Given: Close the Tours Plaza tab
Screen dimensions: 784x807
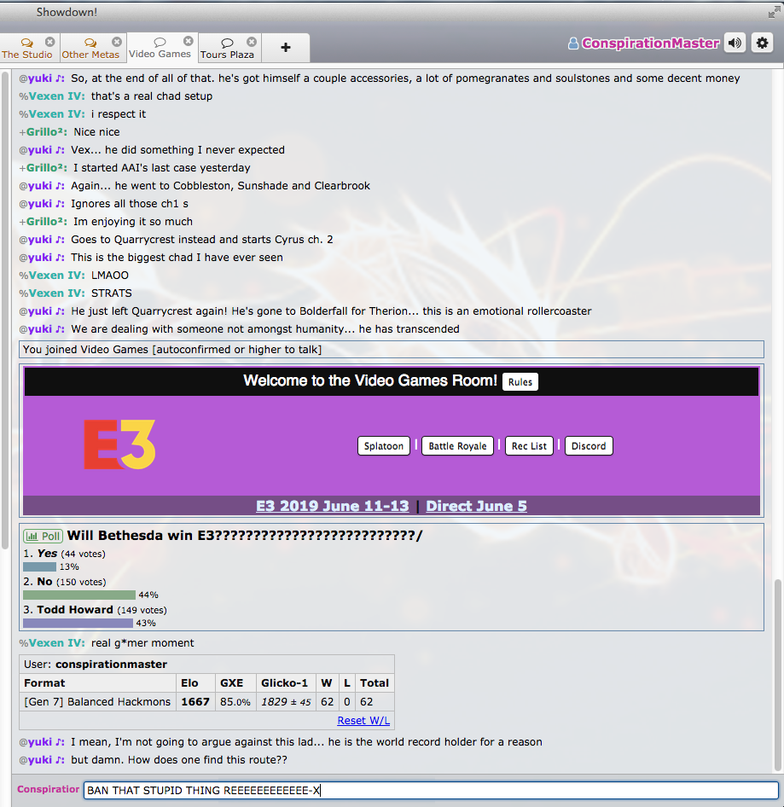Looking at the screenshot, I should coord(251,42).
